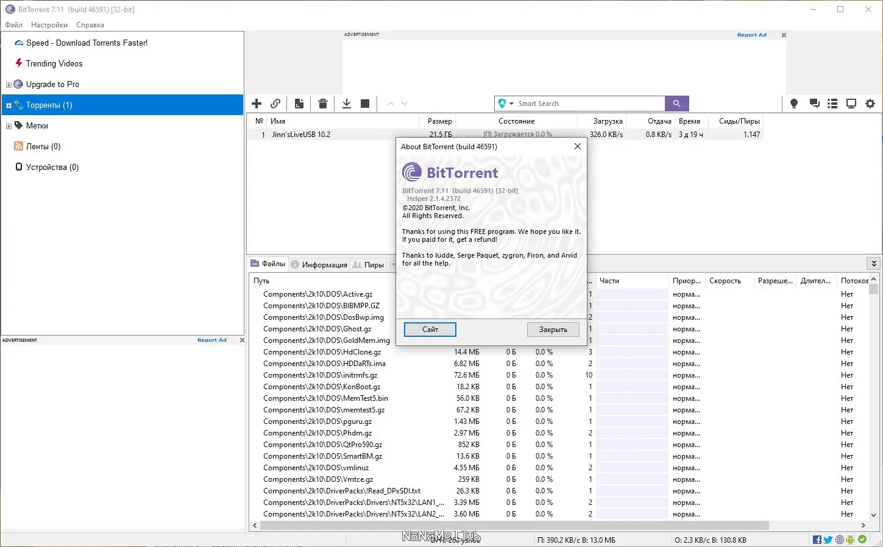Expand the Метки tree node
Screen dimensions: 883x547
point(9,126)
